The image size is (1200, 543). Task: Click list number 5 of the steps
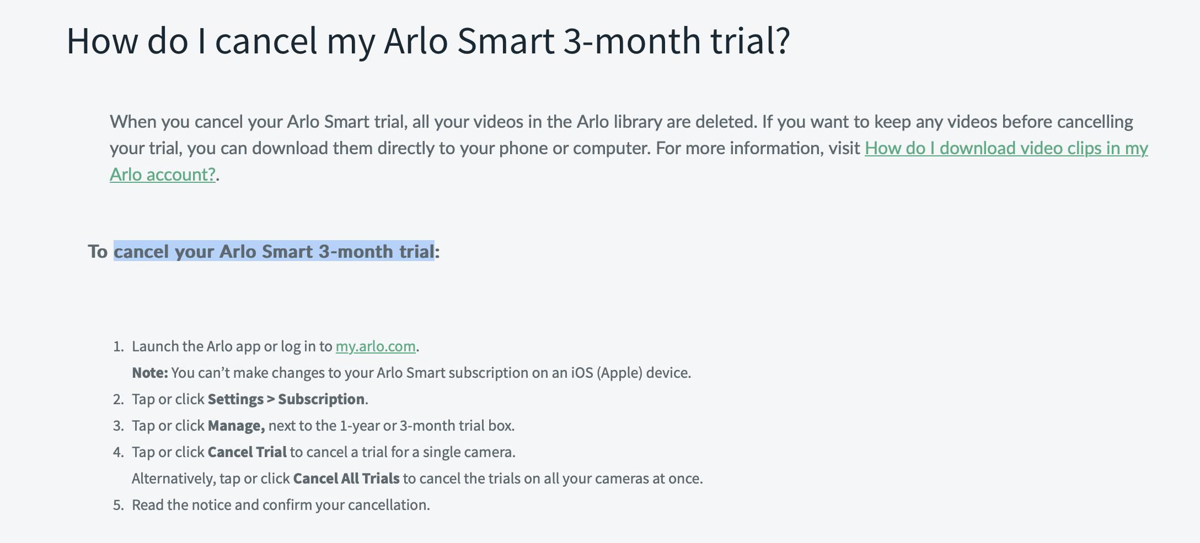pyautogui.click(x=118, y=505)
